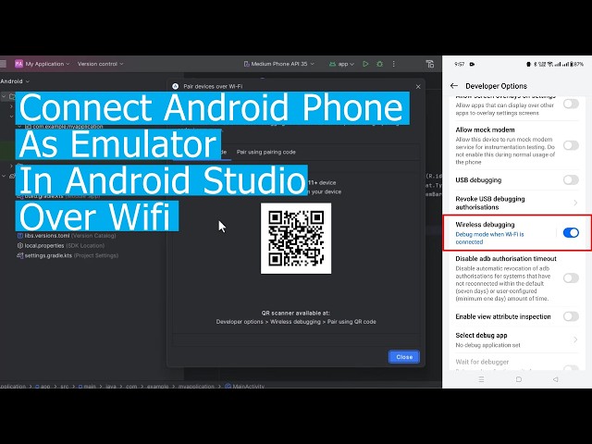Click the Run app play icon
592x444 pixels.
(x=365, y=64)
